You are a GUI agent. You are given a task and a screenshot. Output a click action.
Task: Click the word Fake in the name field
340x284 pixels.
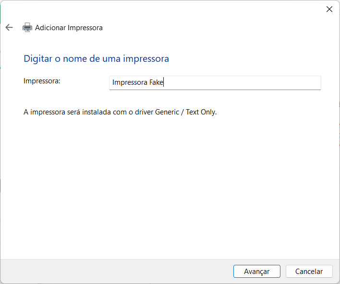(157, 82)
